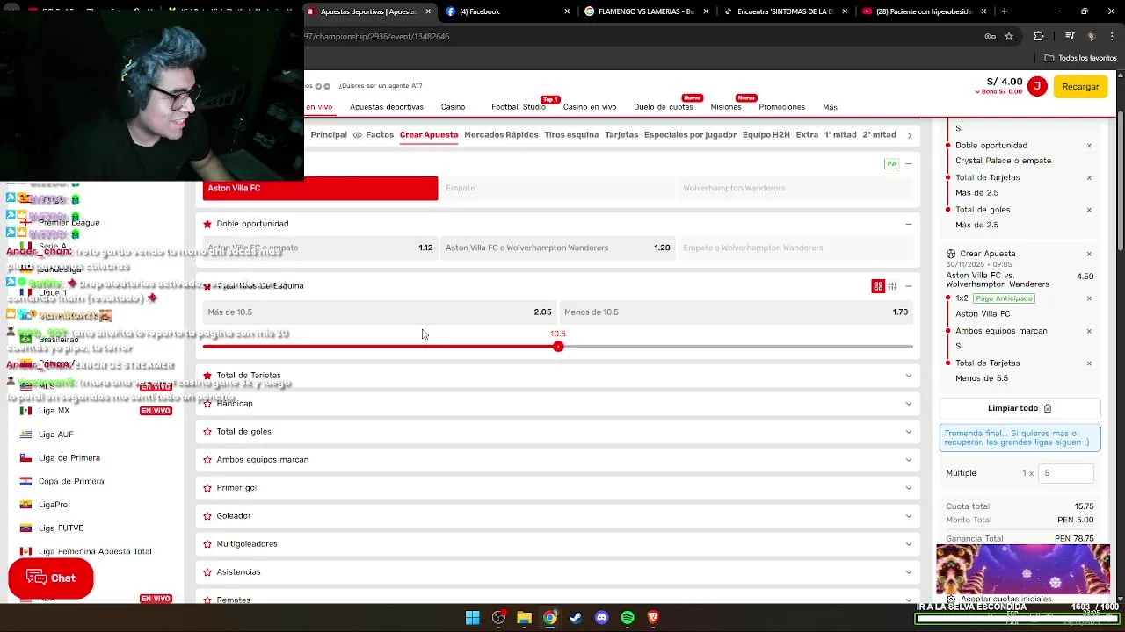The width and height of the screenshot is (1125, 632).
Task: Click the corner line slider handle at 10.5
Action: coord(558,347)
